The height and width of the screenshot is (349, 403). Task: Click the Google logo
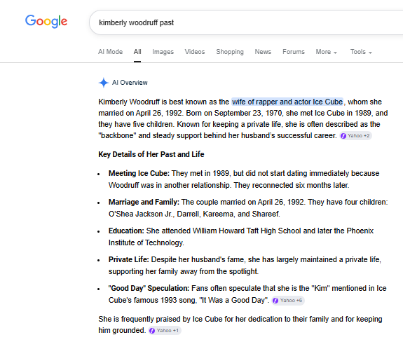46,21
